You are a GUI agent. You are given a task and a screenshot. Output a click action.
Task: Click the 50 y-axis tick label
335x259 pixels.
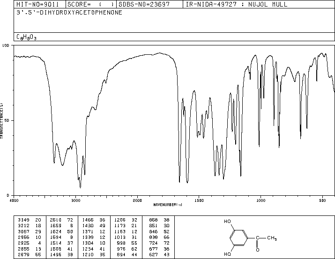tap(7, 120)
